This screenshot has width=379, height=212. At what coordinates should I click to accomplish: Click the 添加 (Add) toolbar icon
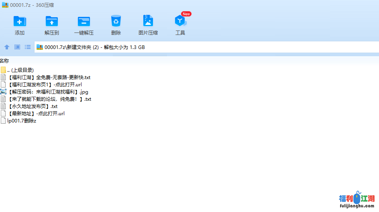tap(19, 21)
